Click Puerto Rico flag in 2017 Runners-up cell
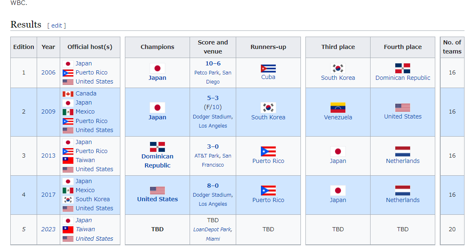This screenshot has width=467, height=251. point(268,191)
